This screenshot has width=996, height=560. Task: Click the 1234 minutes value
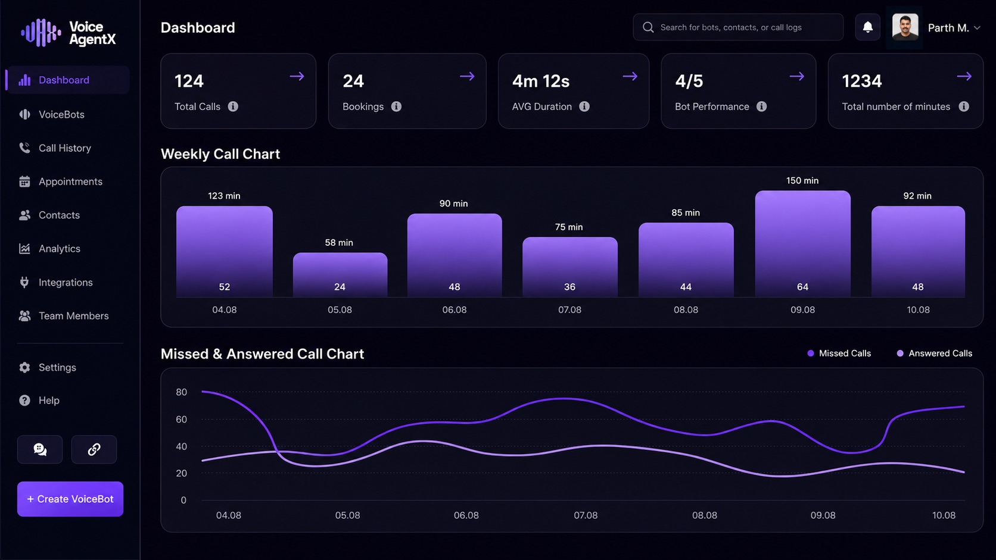point(862,81)
